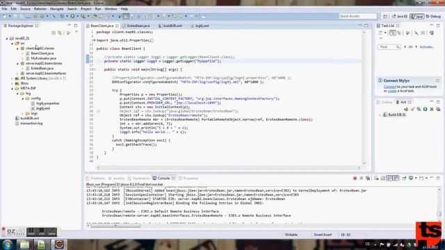
Task: Click the Quick Access search field
Action: click(x=357, y=16)
